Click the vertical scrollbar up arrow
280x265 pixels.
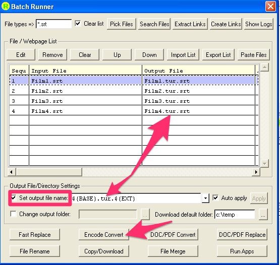264,68
